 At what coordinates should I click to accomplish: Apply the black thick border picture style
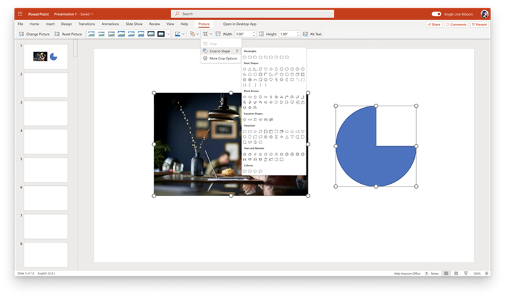click(x=161, y=34)
